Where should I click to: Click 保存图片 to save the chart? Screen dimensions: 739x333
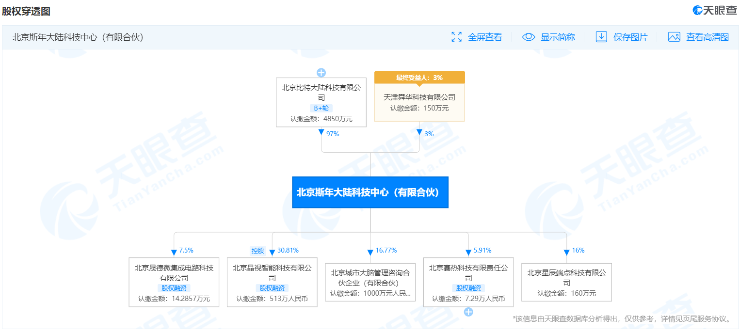[630, 37]
